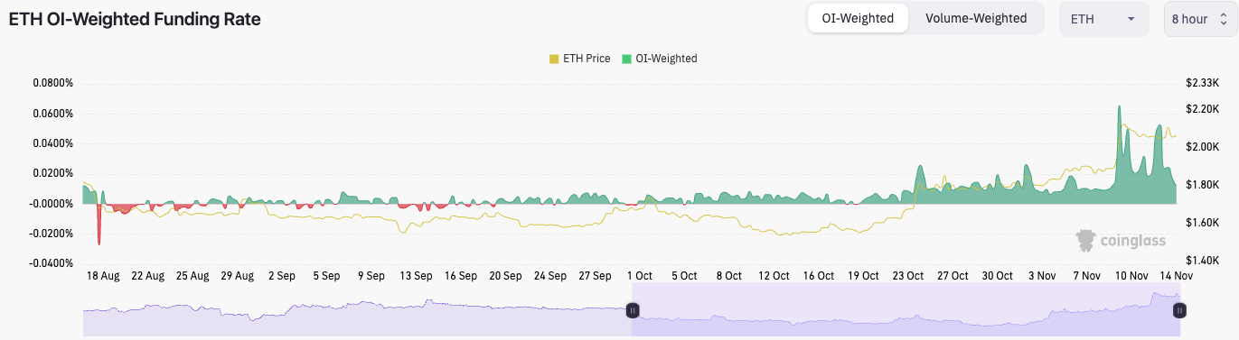
Task: Click the $1.40K price axis label
Action: coord(1203,260)
